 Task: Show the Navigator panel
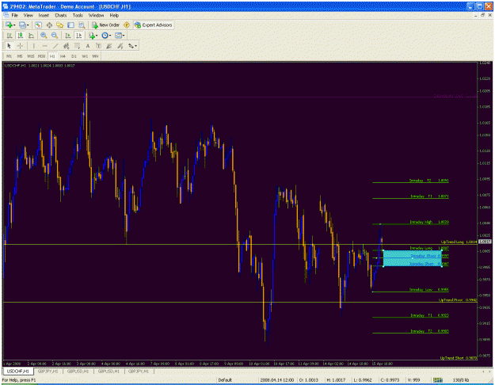coord(59,25)
